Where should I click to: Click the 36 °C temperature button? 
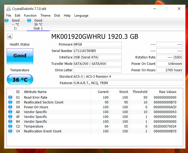(x=20, y=80)
